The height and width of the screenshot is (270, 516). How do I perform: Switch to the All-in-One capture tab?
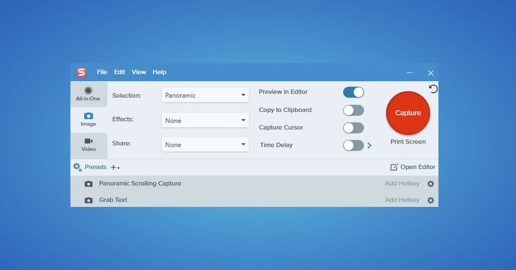88,94
